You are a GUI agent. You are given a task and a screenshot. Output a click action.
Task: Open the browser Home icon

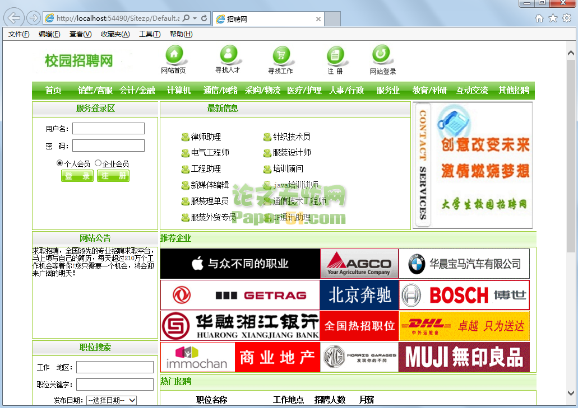pos(539,18)
